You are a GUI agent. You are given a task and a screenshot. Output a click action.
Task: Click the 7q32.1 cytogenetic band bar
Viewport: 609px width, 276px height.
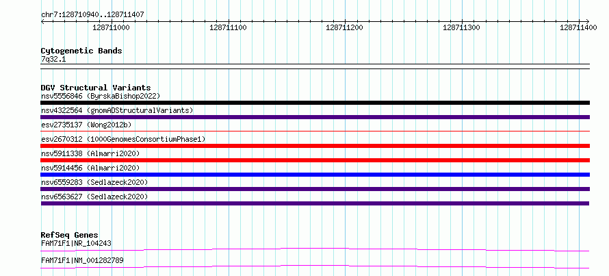tap(315, 66)
